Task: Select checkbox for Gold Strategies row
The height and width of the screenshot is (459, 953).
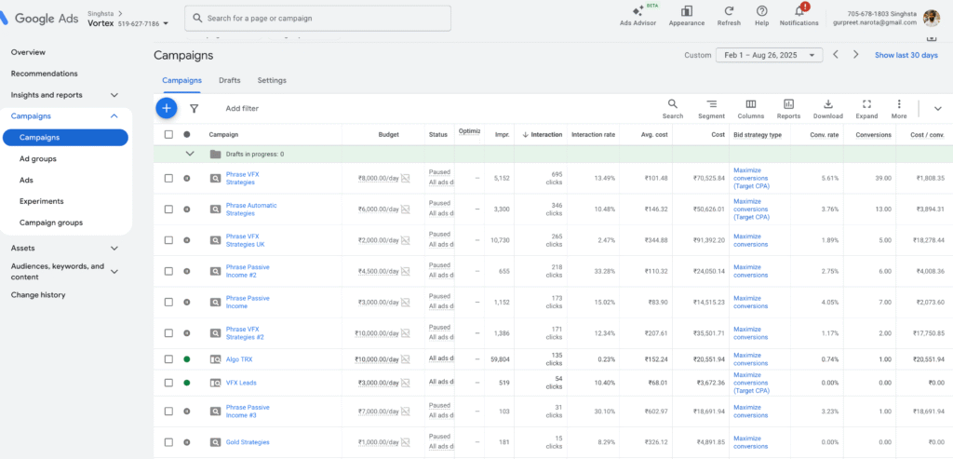Action: [x=169, y=442]
